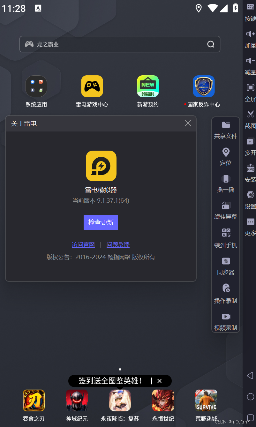
Task: Open 共享文件 shared folder
Action: pyautogui.click(x=226, y=130)
